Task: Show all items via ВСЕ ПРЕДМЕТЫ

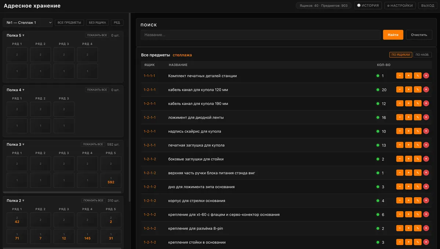Action: pyautogui.click(x=69, y=23)
